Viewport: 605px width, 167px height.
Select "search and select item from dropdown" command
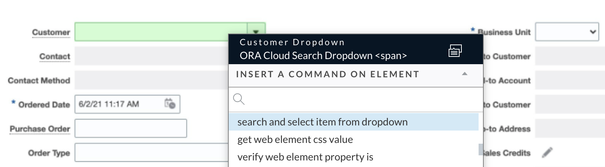tap(322, 122)
